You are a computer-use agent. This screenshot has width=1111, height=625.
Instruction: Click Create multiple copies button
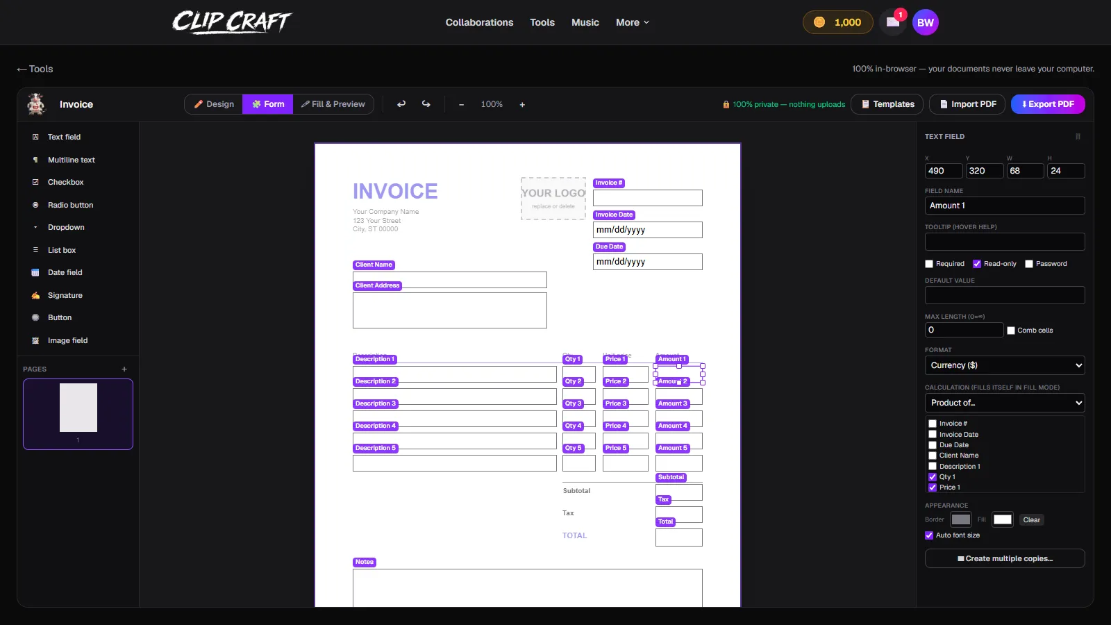pos(1005,558)
